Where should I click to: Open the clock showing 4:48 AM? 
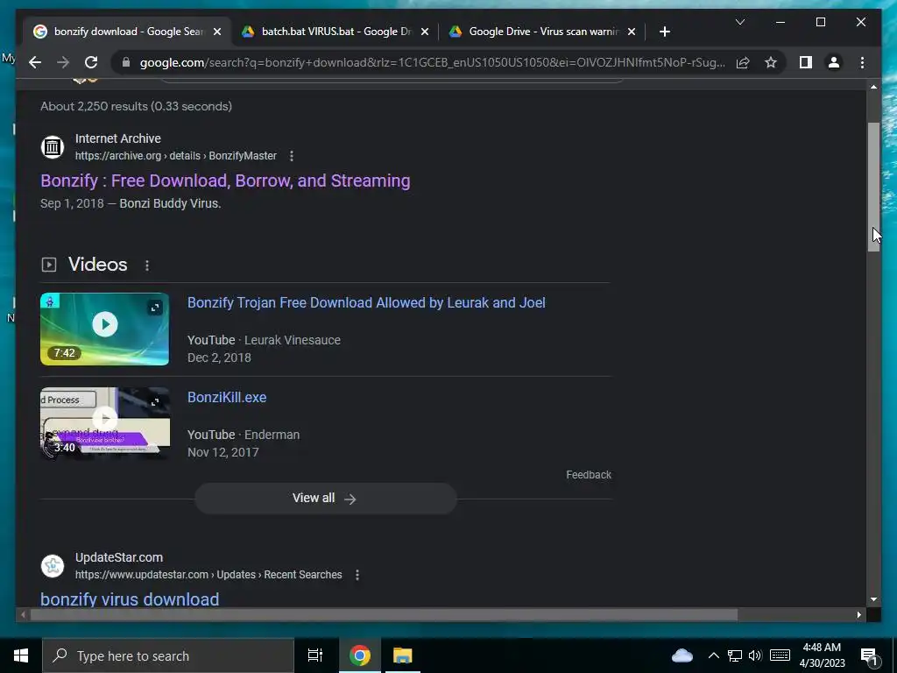[x=822, y=655]
